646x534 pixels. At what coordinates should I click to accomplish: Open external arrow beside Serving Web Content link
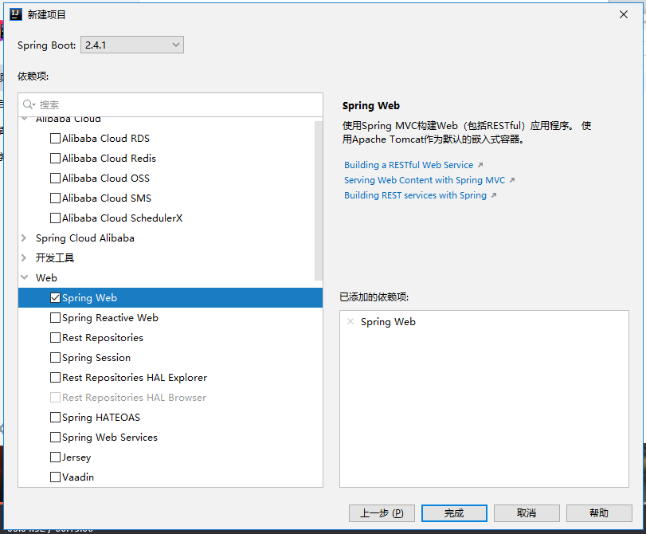512,180
